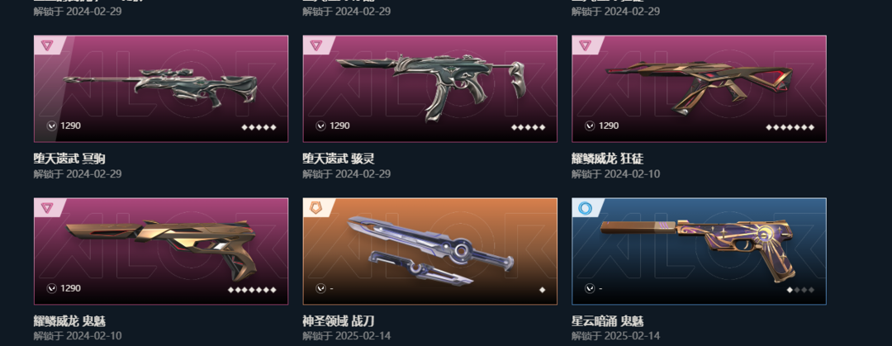
Task: Click the currency icon beside 1290 on 冥驹
Action: tap(52, 126)
